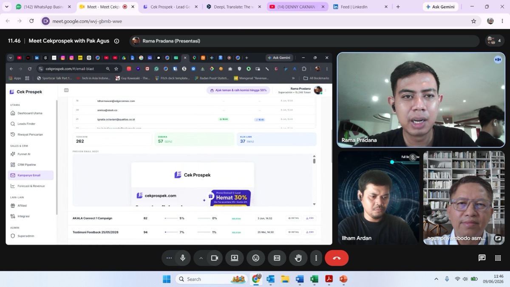Click the picture-in-picture icon on agus's tile
This screenshot has height=287, width=510.
[x=498, y=238]
